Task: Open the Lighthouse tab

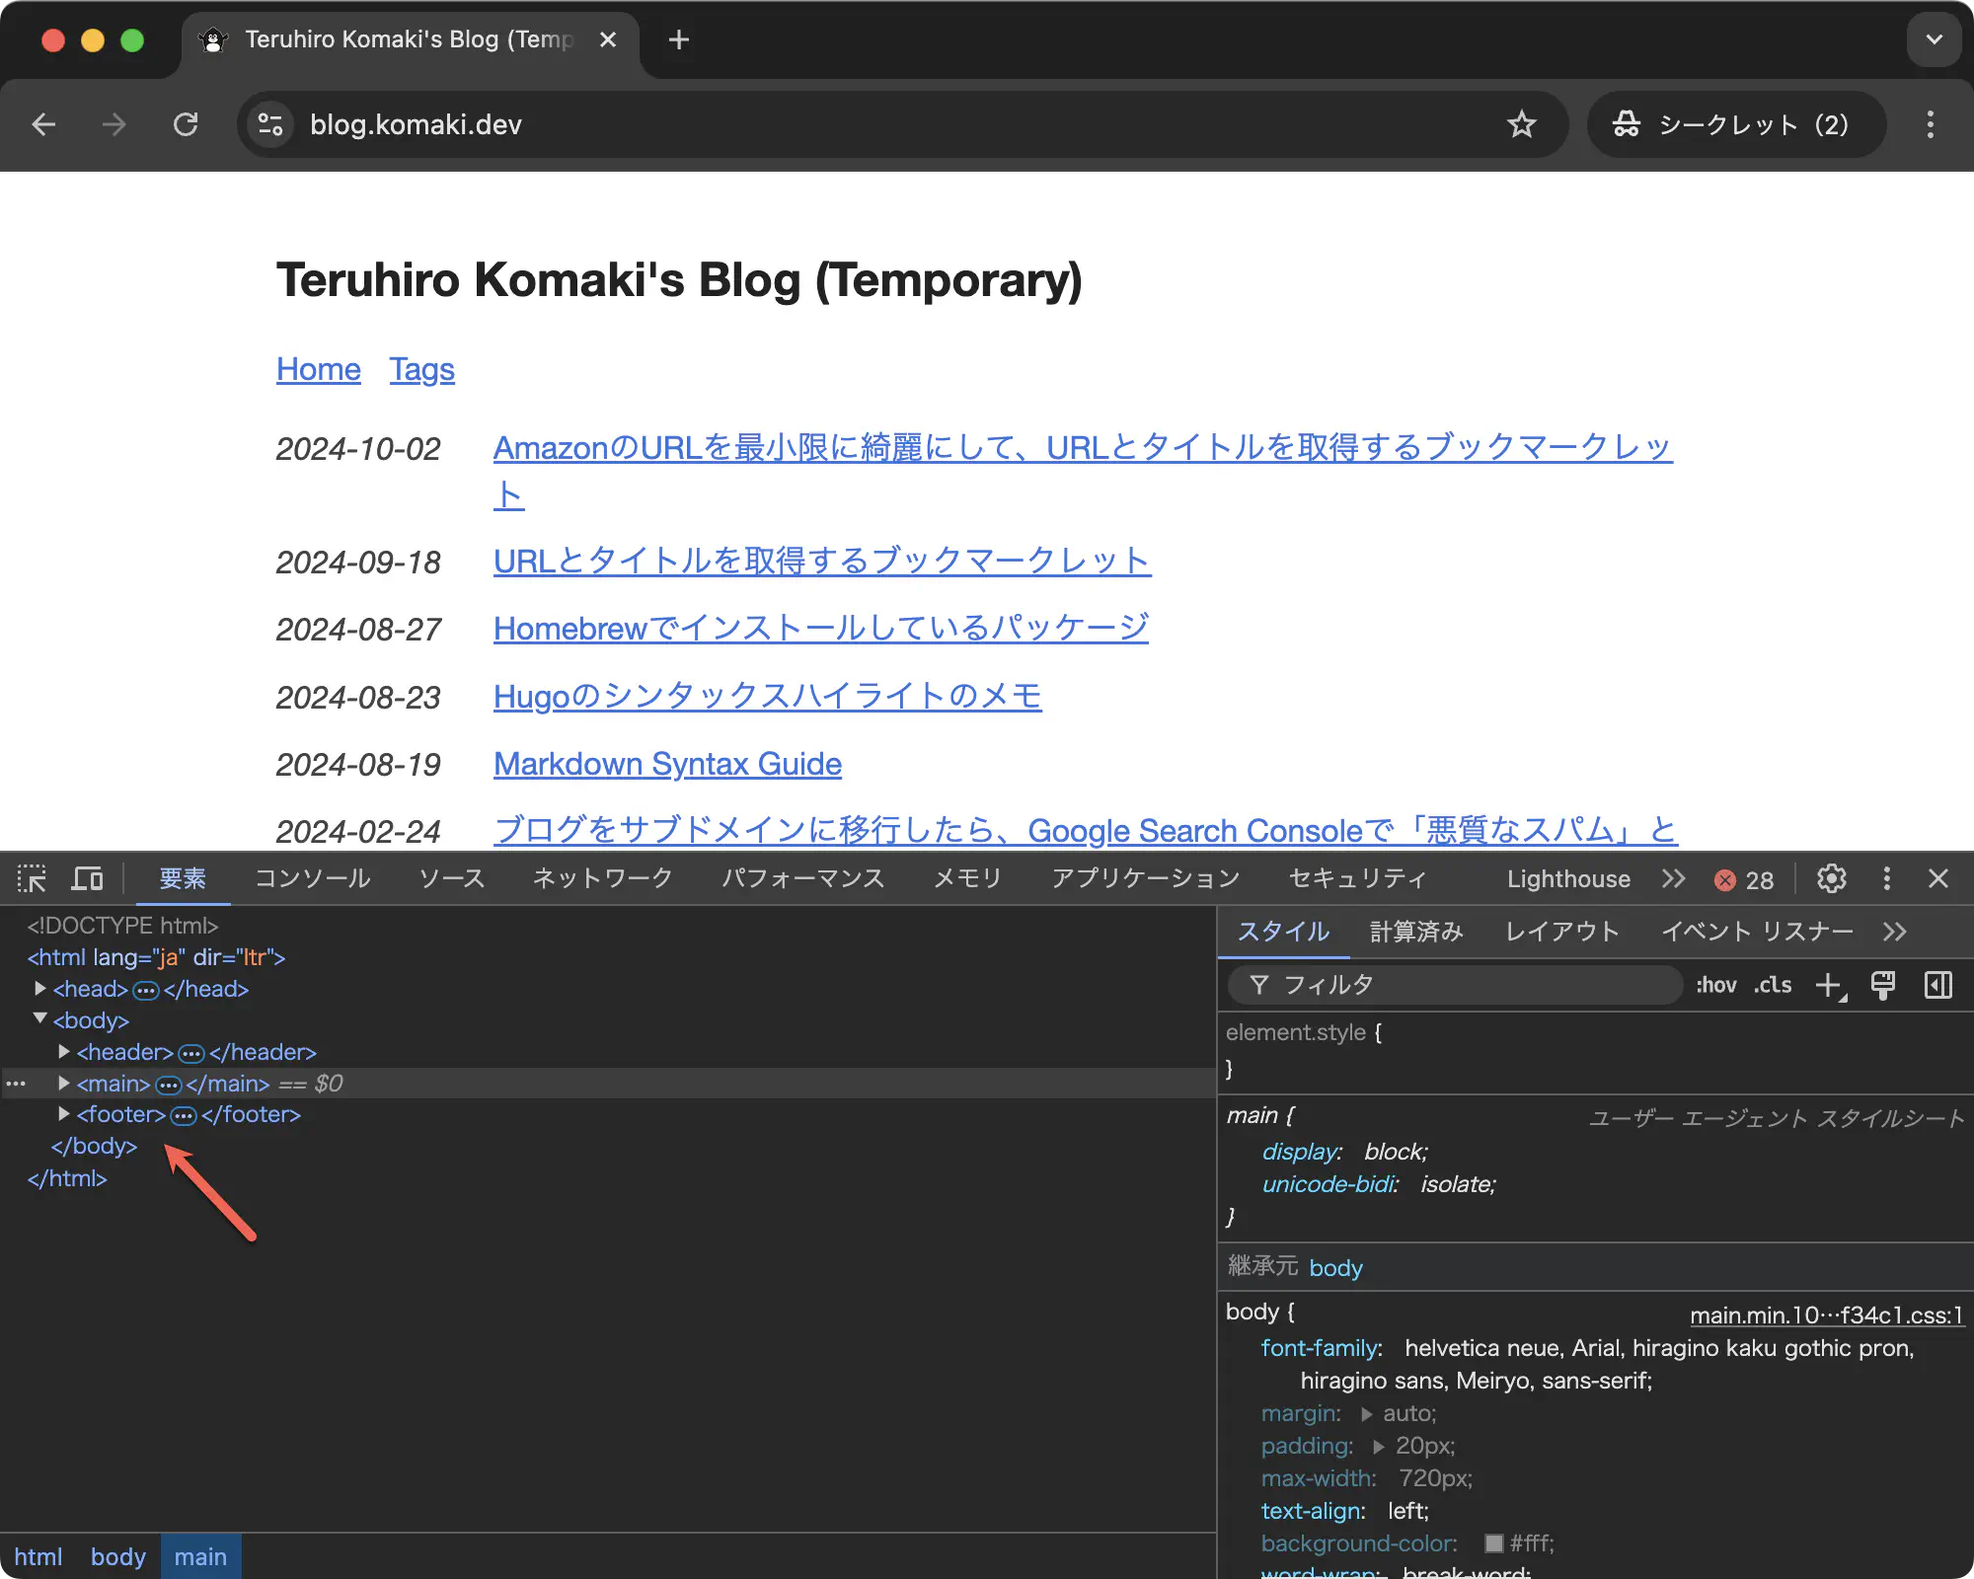Action: tap(1568, 878)
